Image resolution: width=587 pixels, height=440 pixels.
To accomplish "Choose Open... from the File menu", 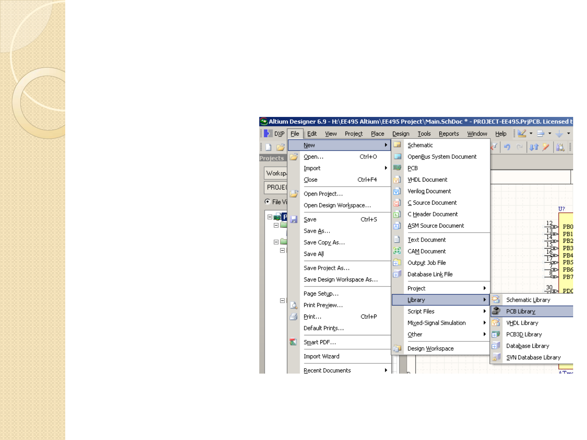I will (x=339, y=157).
